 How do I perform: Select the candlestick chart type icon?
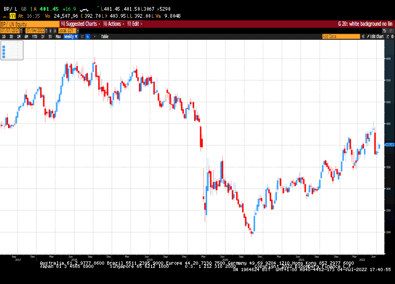[x=87, y=37]
